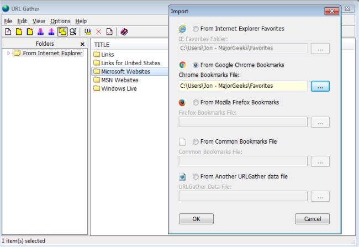The height and width of the screenshot is (247, 359).
Task: Close the Folders pane with the X
Action: [82, 44]
